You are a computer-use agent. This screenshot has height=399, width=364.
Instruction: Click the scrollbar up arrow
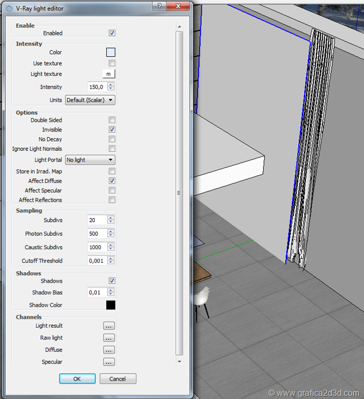[x=179, y=26]
